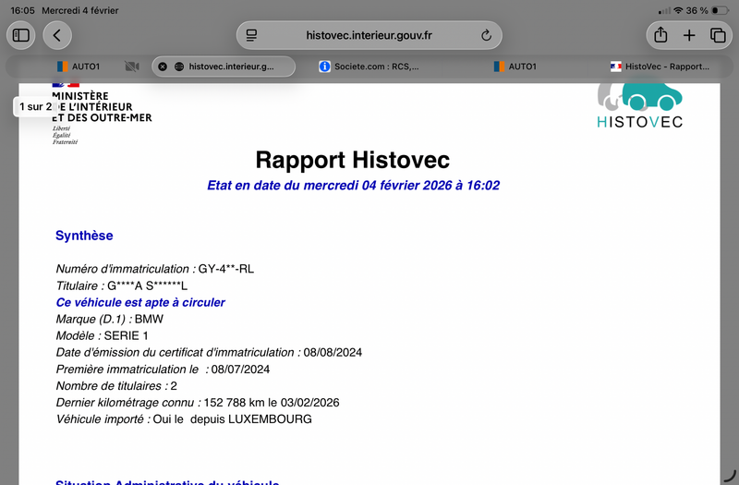Go back to previous page
The image size is (739, 485).
pos(57,35)
